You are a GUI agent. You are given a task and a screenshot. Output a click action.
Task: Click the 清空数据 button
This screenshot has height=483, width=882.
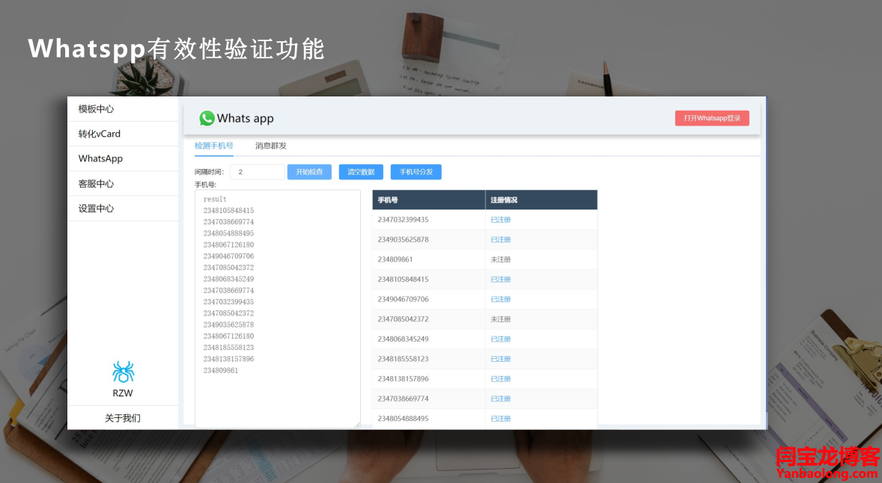(x=361, y=172)
